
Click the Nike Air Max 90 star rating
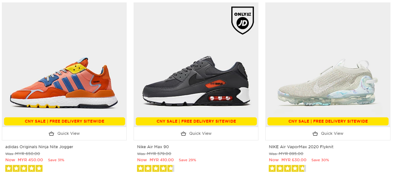tap(155, 168)
